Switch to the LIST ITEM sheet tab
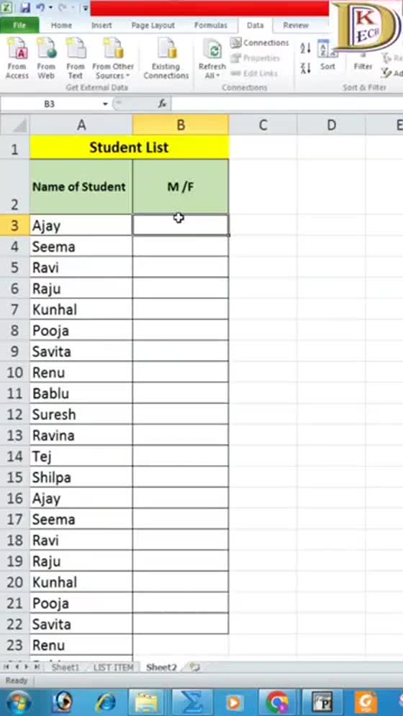This screenshot has height=716, width=403. pos(113,667)
